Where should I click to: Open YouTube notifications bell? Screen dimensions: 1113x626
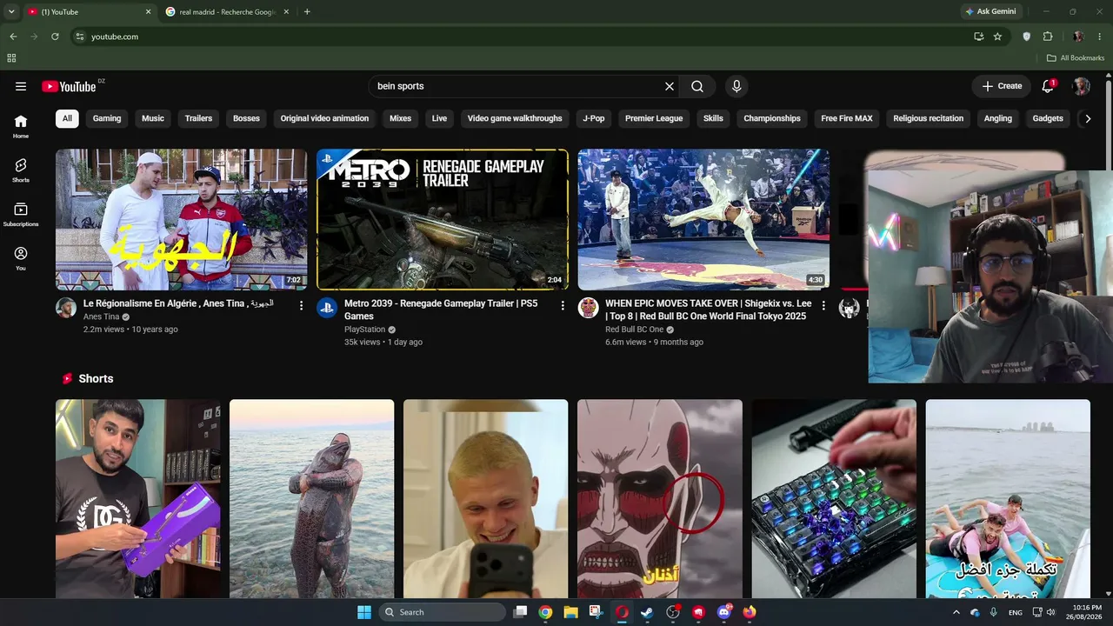[1048, 86]
